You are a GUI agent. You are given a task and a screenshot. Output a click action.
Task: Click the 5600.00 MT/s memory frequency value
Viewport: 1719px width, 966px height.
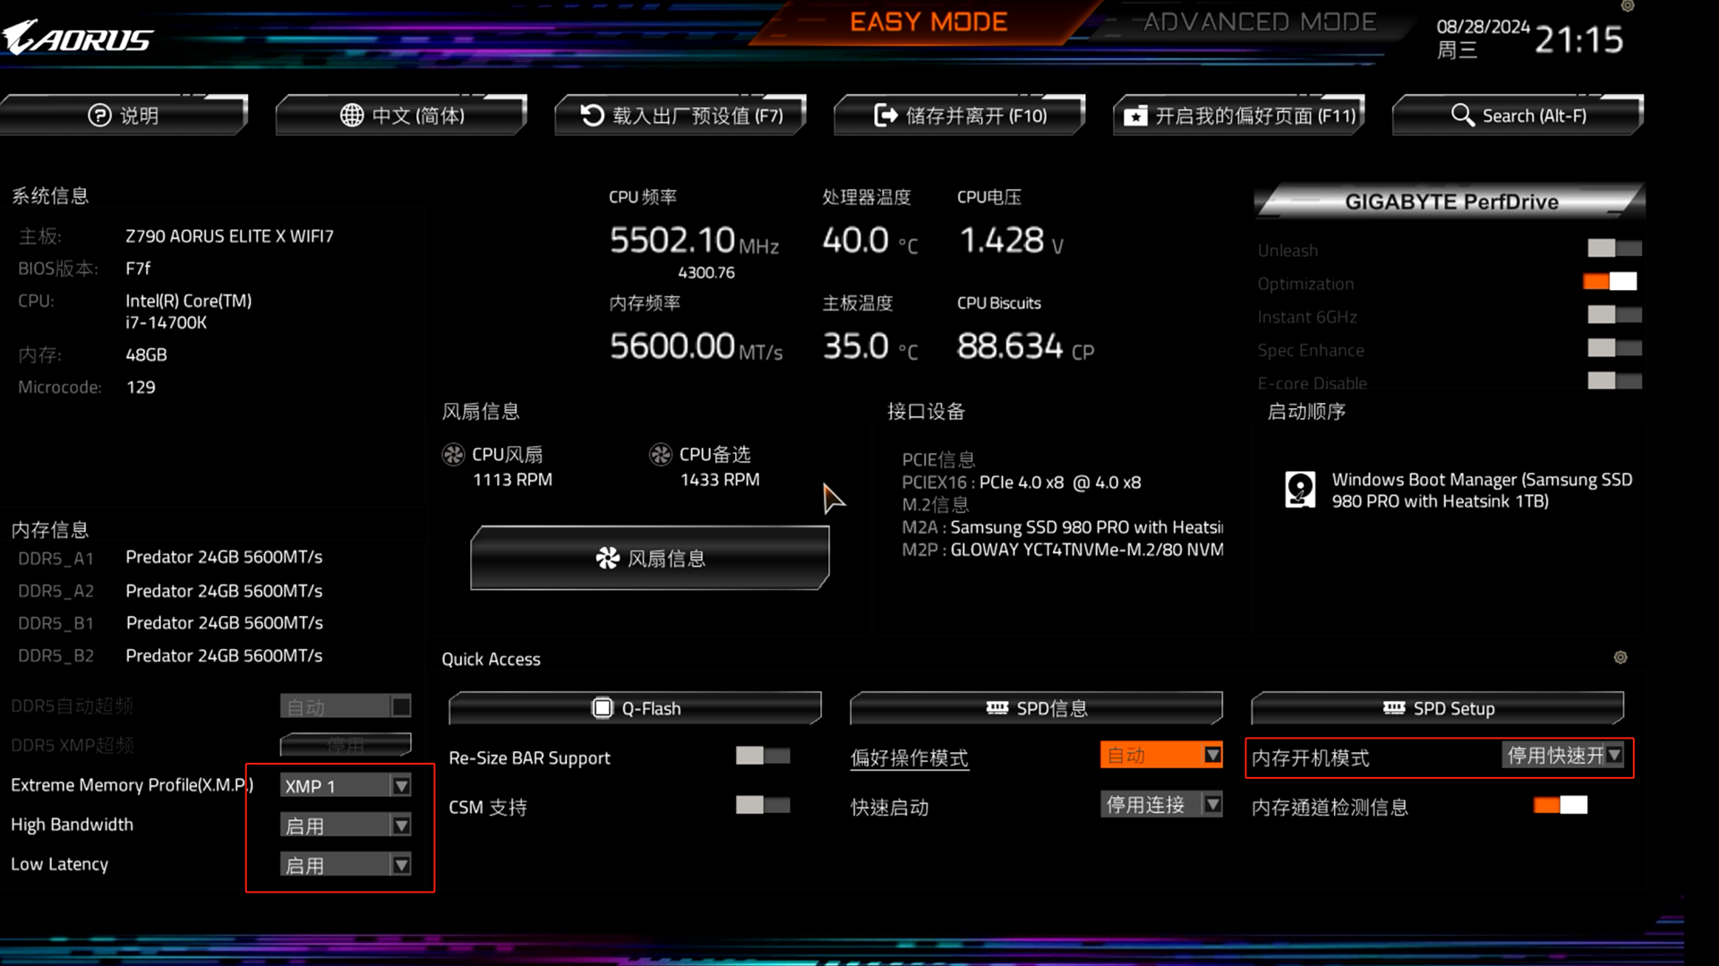tap(696, 346)
